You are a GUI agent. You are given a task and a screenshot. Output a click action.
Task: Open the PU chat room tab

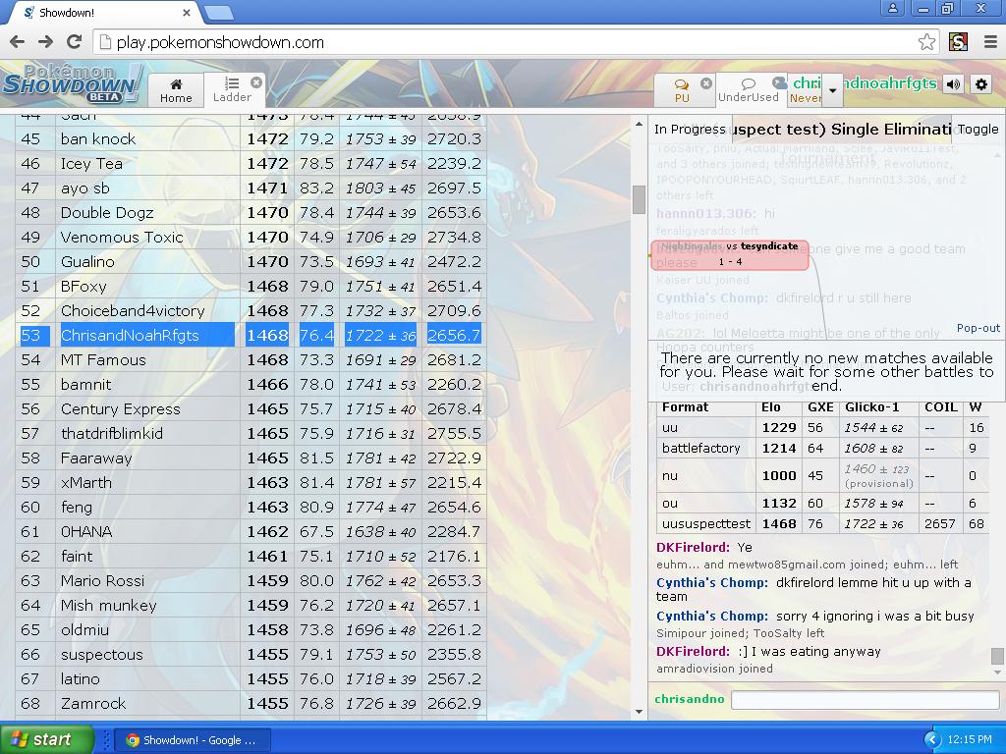[682, 89]
